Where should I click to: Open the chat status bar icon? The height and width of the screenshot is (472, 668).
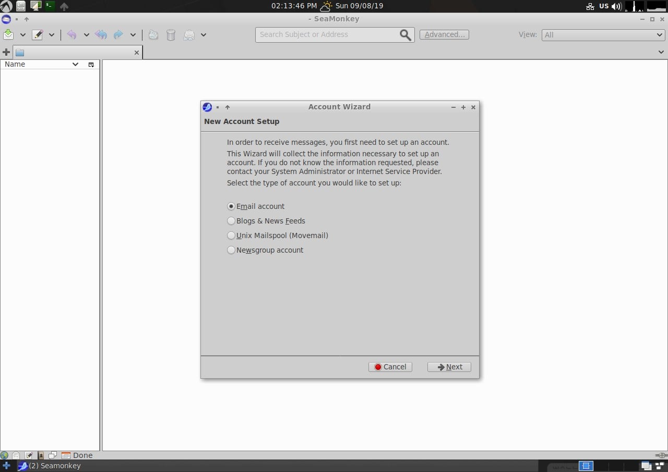click(x=52, y=455)
